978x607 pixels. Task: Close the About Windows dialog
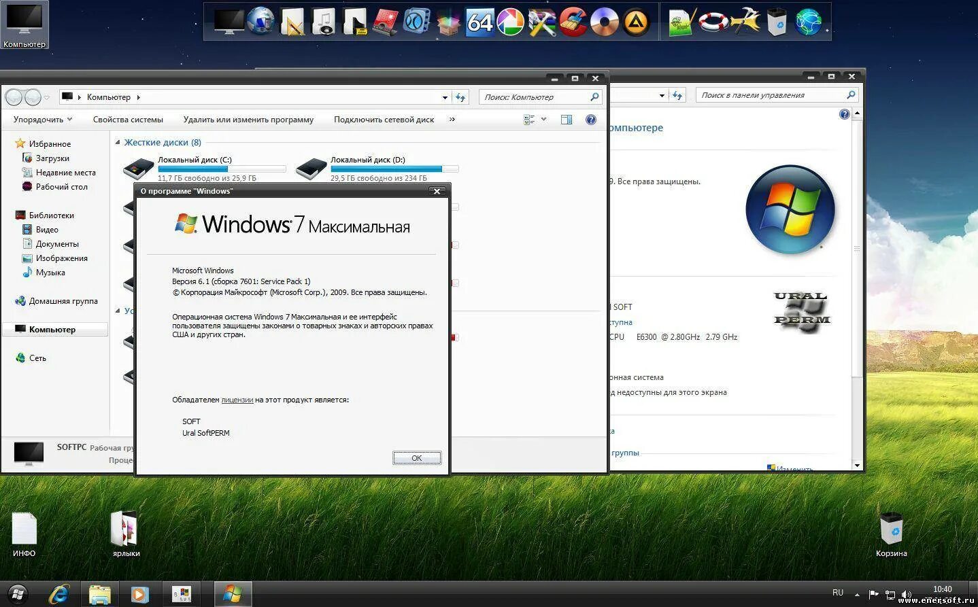point(437,191)
